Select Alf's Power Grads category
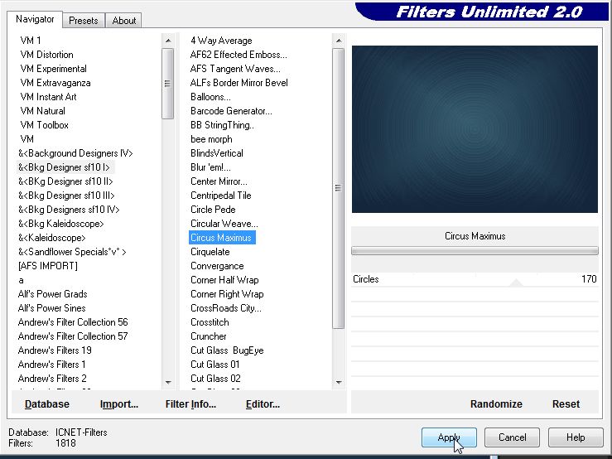This screenshot has height=459, width=612. click(x=53, y=294)
